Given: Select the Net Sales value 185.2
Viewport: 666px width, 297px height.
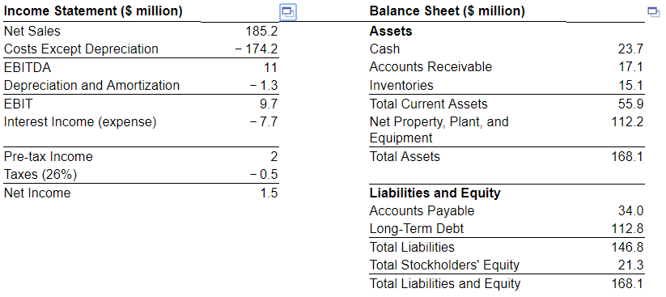Looking at the screenshot, I should pyautogui.click(x=261, y=31).
